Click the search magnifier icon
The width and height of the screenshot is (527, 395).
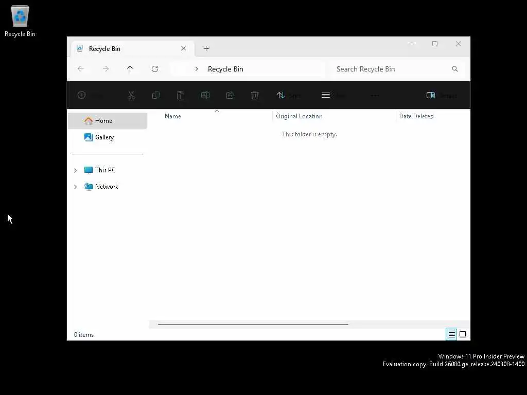pyautogui.click(x=455, y=69)
